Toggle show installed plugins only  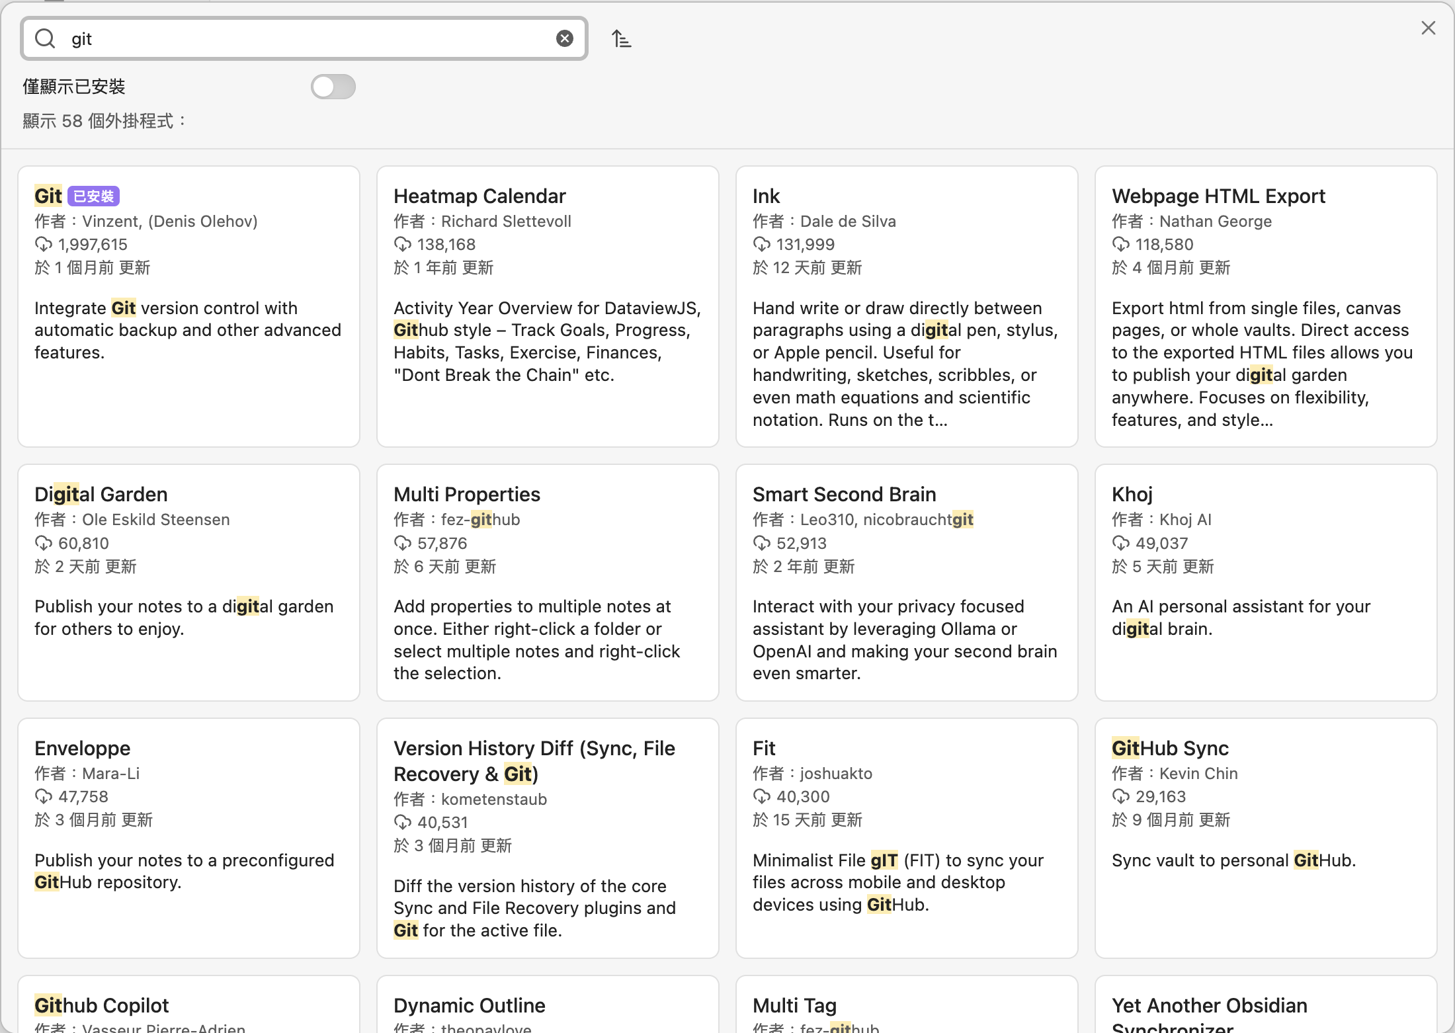(333, 87)
